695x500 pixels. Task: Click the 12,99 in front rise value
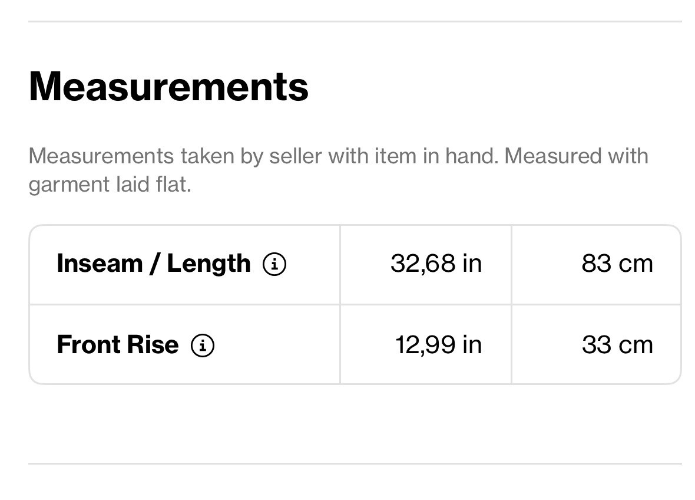click(x=438, y=345)
